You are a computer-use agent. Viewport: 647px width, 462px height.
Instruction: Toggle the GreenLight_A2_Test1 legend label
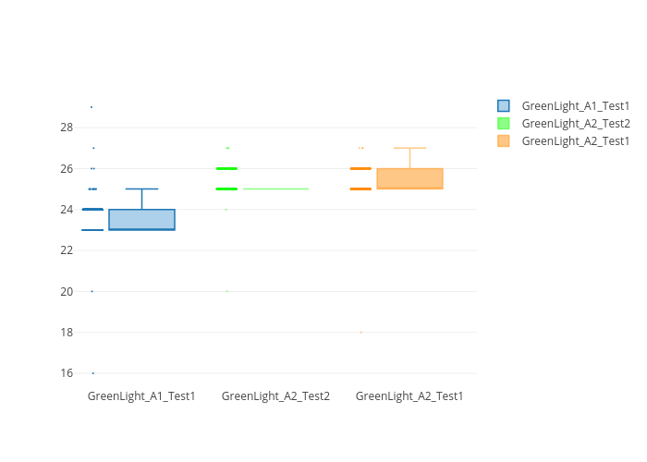pyautogui.click(x=575, y=141)
